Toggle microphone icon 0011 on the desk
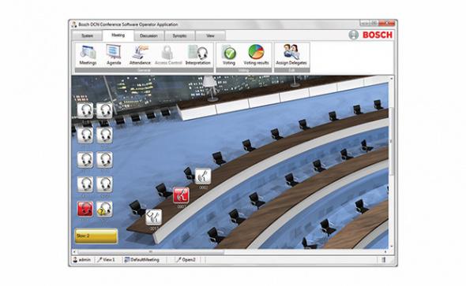Screen dimensions: 466x286 click(154, 217)
